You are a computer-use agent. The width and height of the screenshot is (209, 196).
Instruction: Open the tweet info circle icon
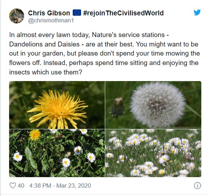pyautogui.click(x=197, y=186)
